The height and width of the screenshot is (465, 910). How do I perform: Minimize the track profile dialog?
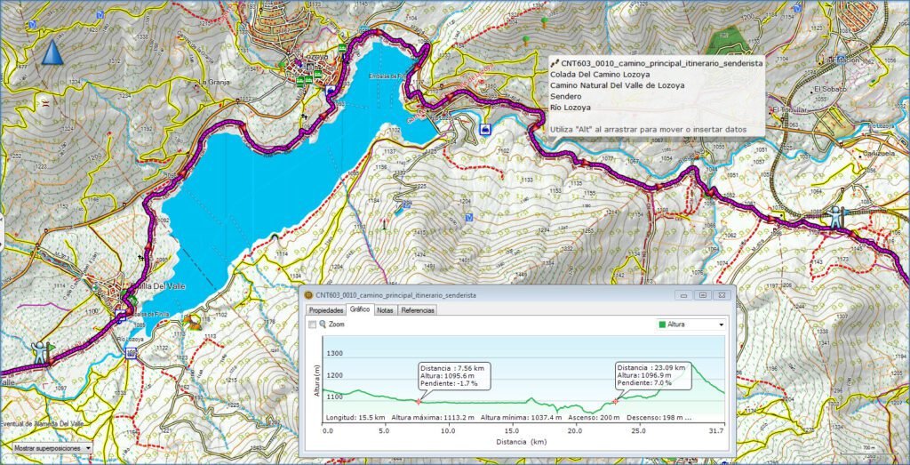pos(683,294)
